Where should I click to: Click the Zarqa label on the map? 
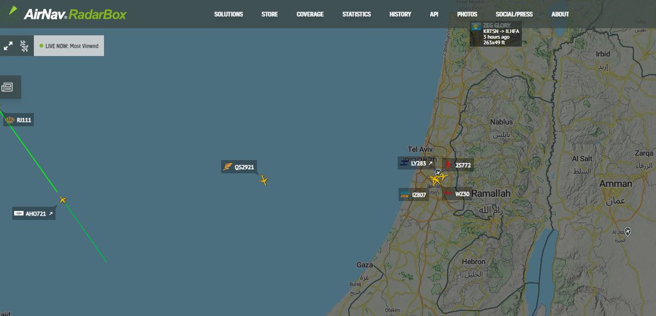[x=645, y=154]
